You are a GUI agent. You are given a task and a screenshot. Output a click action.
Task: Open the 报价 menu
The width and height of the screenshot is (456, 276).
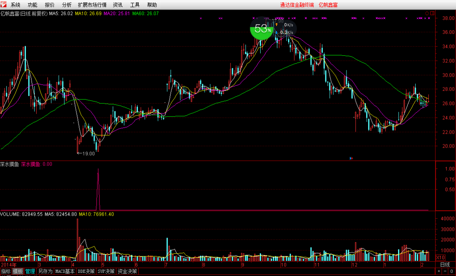pos(50,5)
